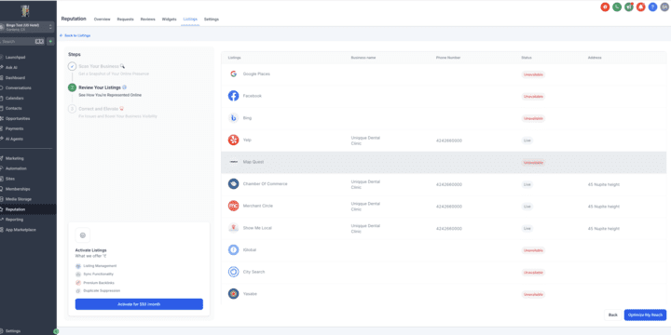Image resolution: width=671 pixels, height=335 pixels.
Task: Click the Back button
Action: point(613,315)
